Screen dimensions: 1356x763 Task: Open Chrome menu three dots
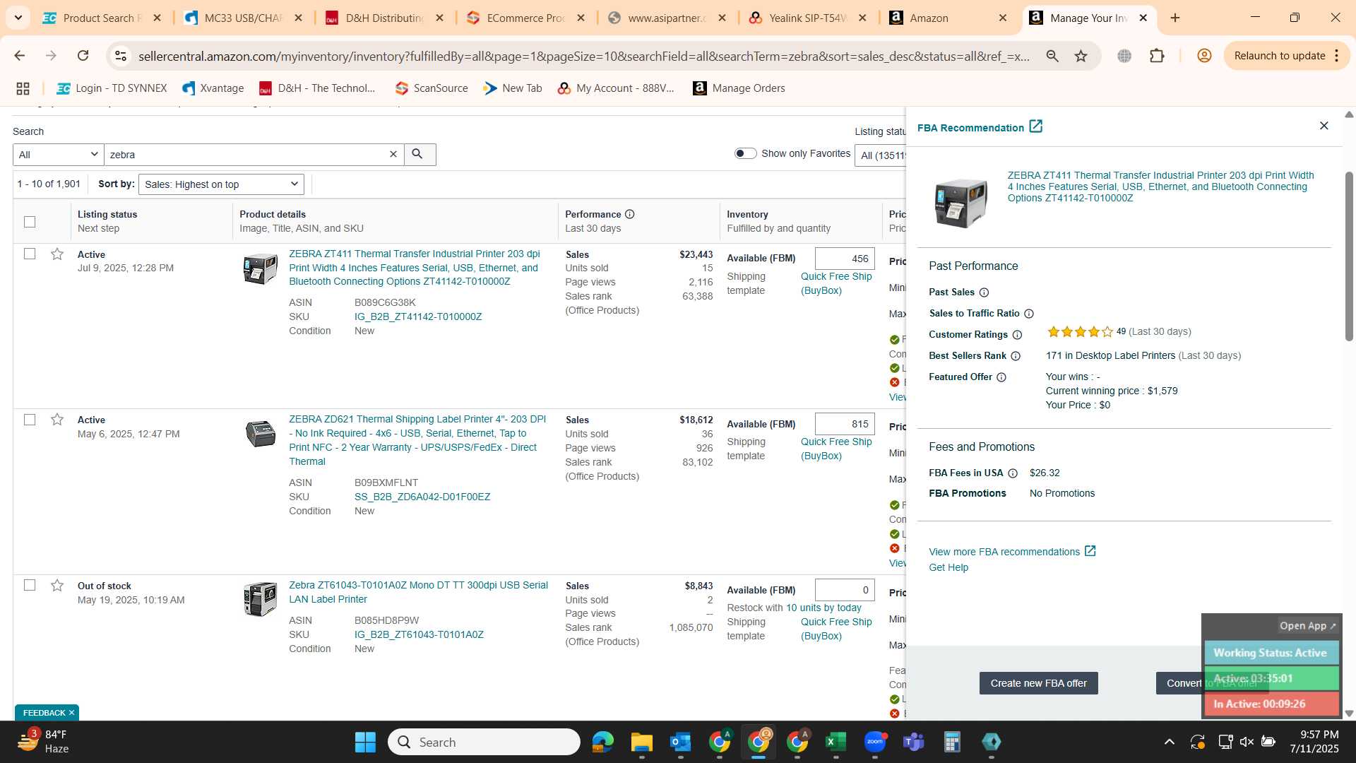1337,56
